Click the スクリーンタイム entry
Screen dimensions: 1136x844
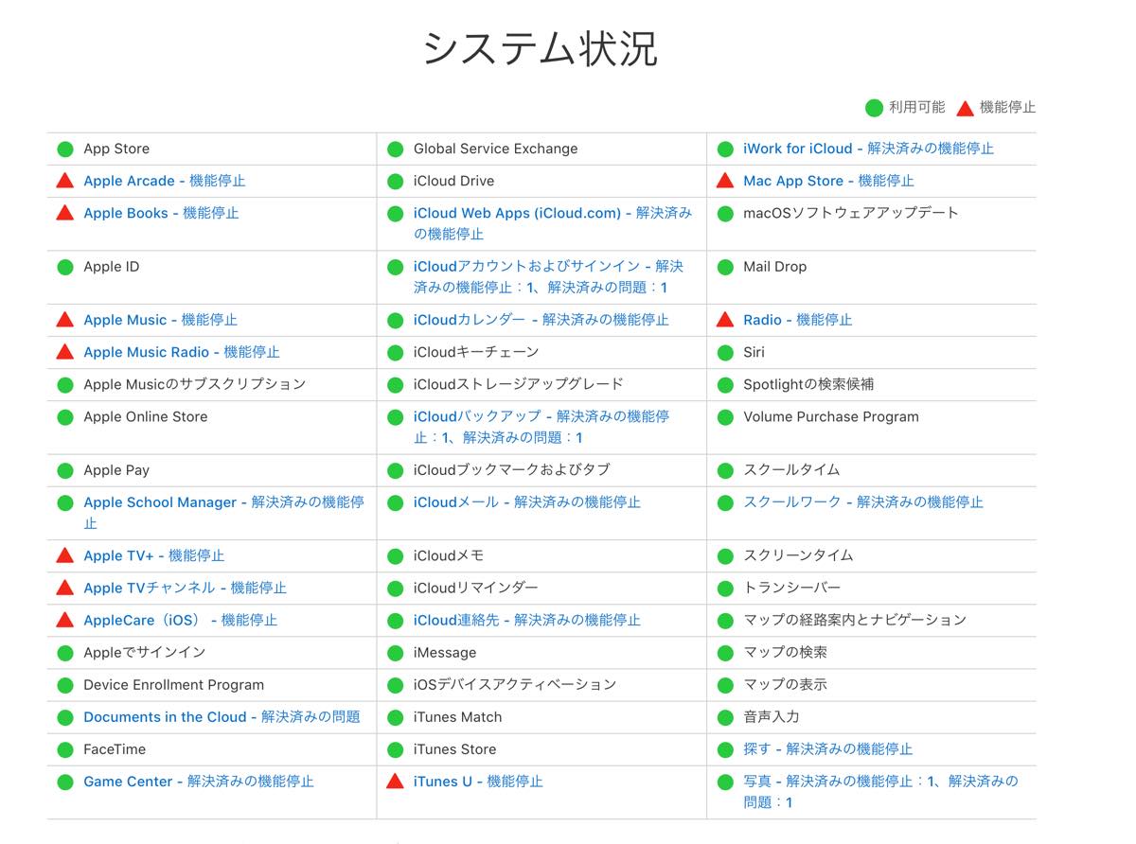tap(798, 555)
